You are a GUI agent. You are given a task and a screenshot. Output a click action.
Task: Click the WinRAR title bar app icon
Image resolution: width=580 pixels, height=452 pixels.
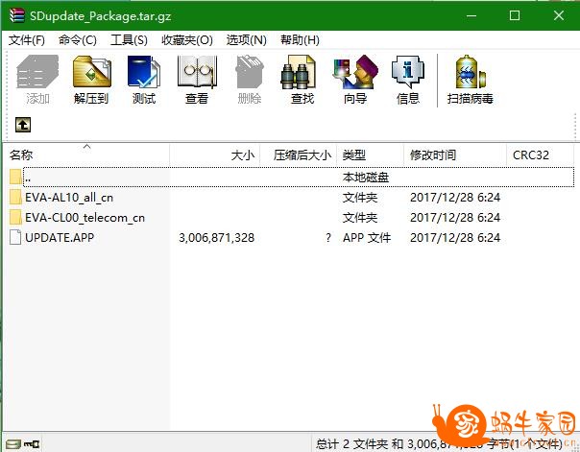click(16, 15)
